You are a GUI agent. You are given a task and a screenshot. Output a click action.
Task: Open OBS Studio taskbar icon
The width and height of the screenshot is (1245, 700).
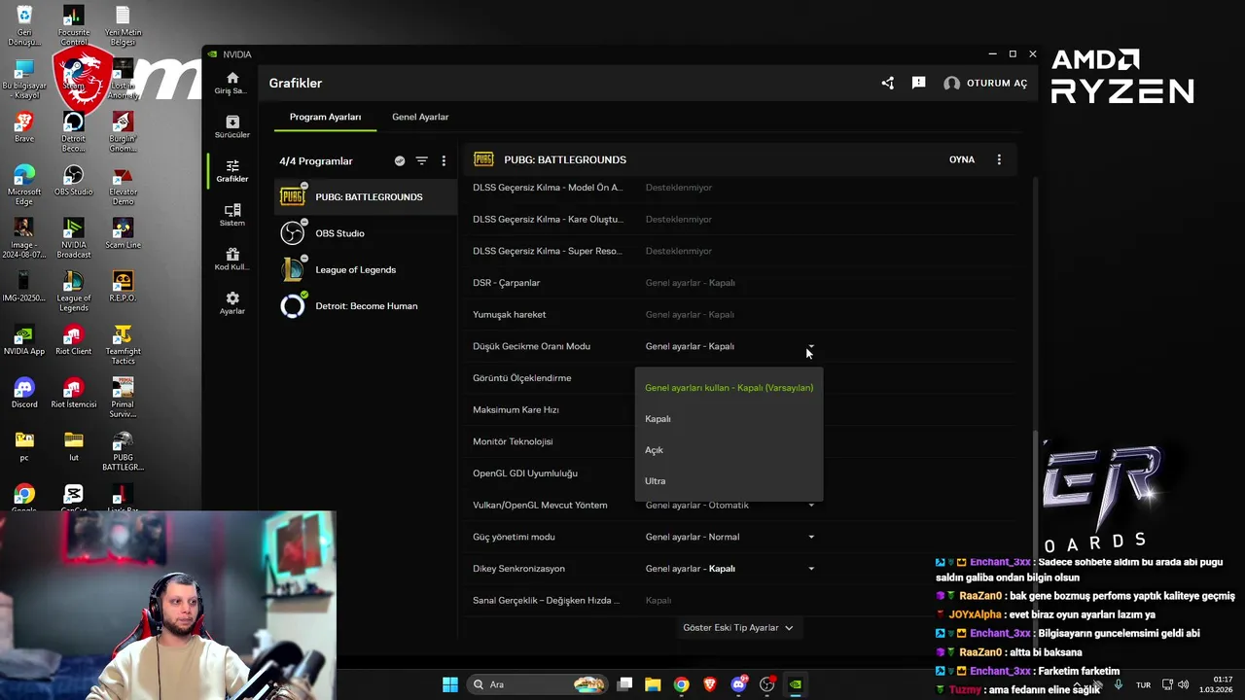tap(767, 684)
